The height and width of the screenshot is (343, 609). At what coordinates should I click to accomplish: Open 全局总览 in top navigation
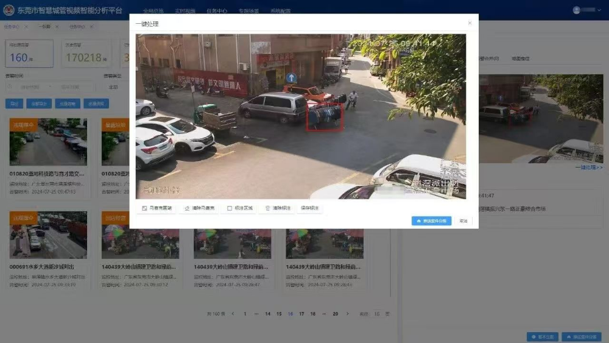(x=153, y=11)
